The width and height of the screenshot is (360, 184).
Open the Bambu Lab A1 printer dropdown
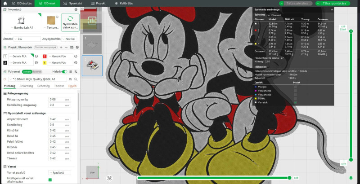pyautogui.click(x=22, y=28)
